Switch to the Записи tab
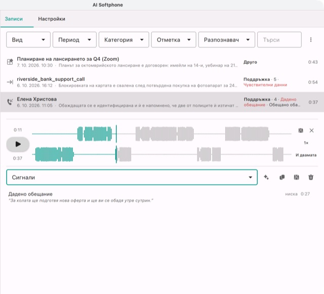Image resolution: width=324 pixels, height=294 pixels. (x=14, y=19)
